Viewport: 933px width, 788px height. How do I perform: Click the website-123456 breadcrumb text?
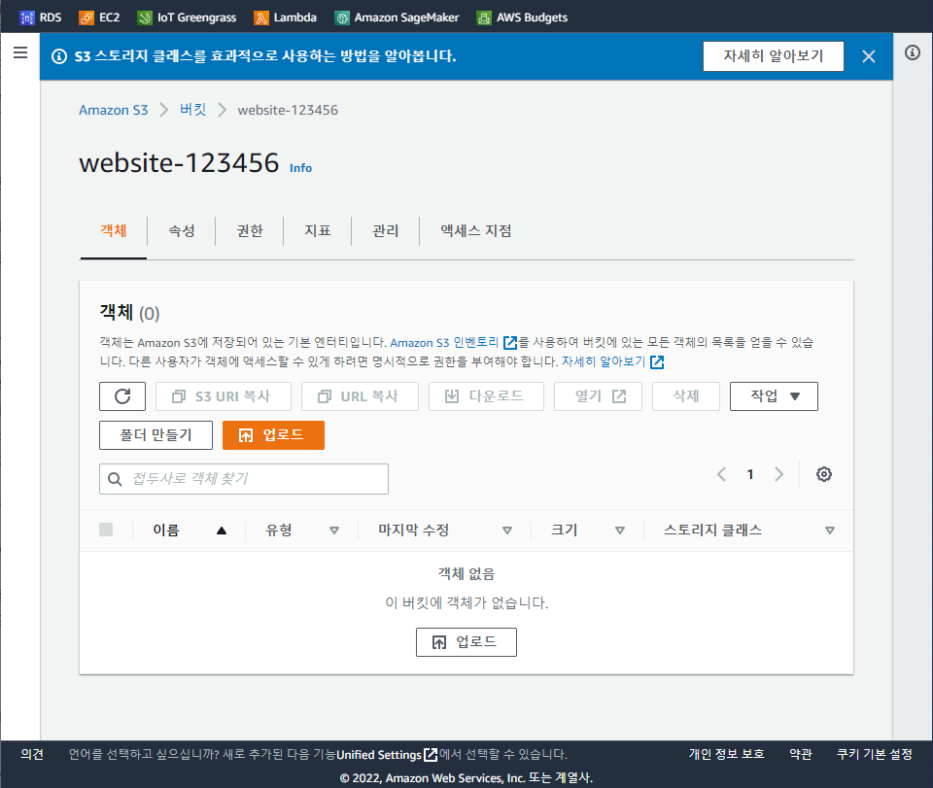(288, 110)
